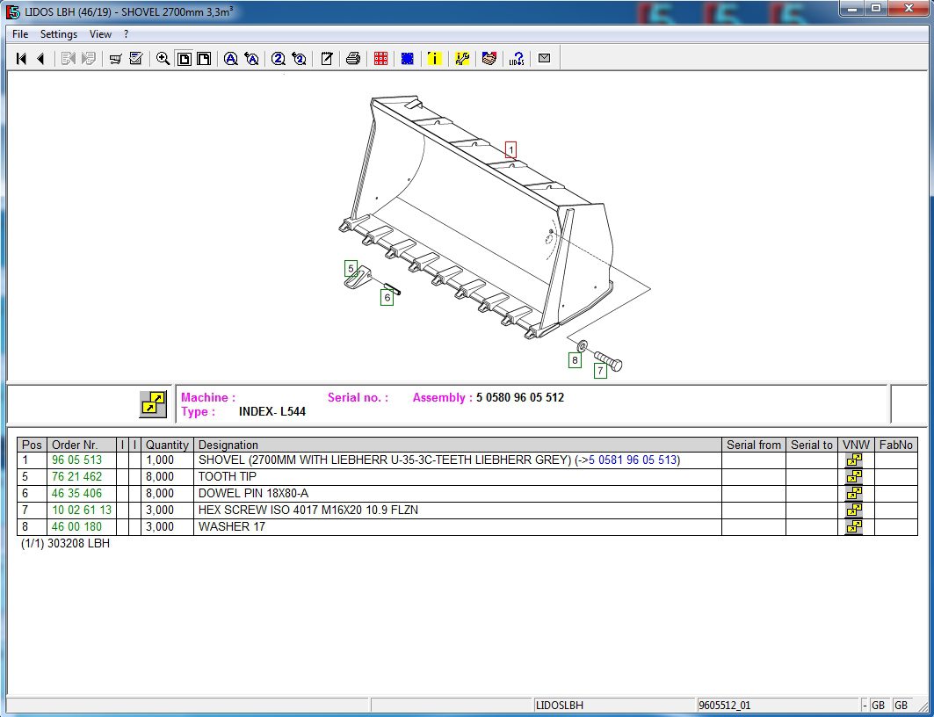Viewport: 934px width, 717px height.
Task: Click the handshake icon in toolbar
Action: coord(489,59)
